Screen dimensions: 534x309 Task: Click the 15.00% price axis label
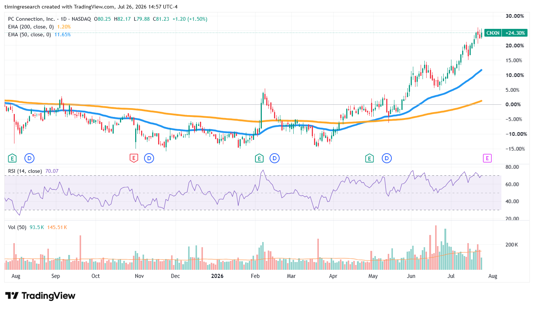coord(515,60)
